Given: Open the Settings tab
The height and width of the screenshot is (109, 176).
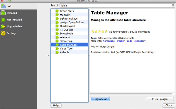Looking at the screenshot, I should tap(19, 33).
